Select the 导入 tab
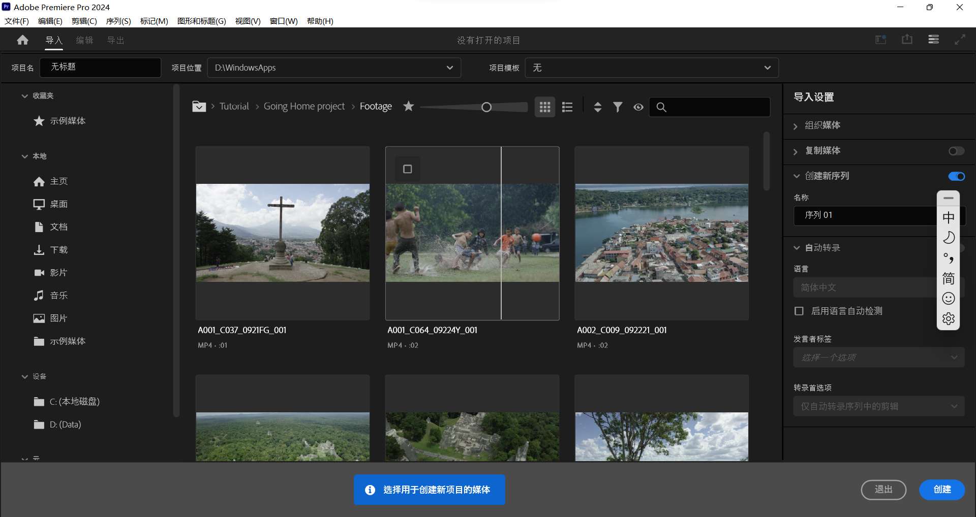This screenshot has width=976, height=517. pyautogui.click(x=53, y=40)
